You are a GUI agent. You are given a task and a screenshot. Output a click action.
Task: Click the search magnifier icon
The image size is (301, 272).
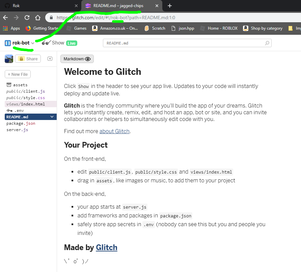(x=267, y=43)
